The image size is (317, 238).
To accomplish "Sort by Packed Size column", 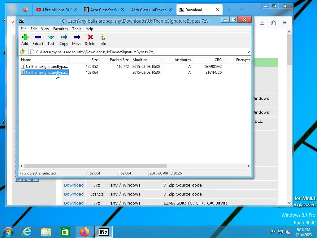I will click(x=115, y=60).
